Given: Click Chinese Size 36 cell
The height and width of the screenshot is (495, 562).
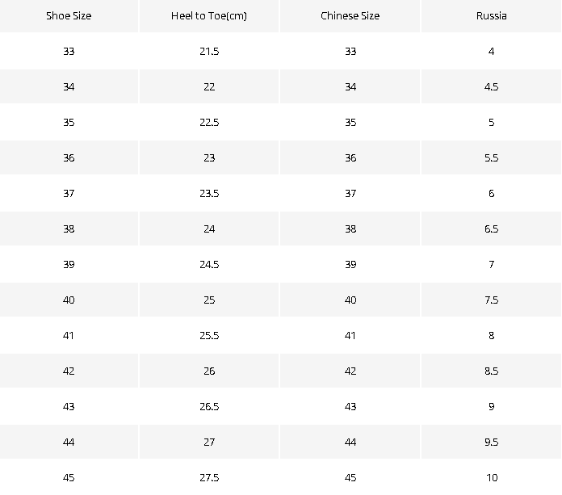Looking at the screenshot, I should [x=350, y=157].
